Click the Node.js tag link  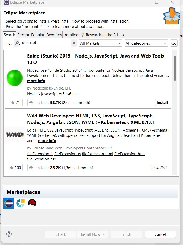[x=34, y=94]
